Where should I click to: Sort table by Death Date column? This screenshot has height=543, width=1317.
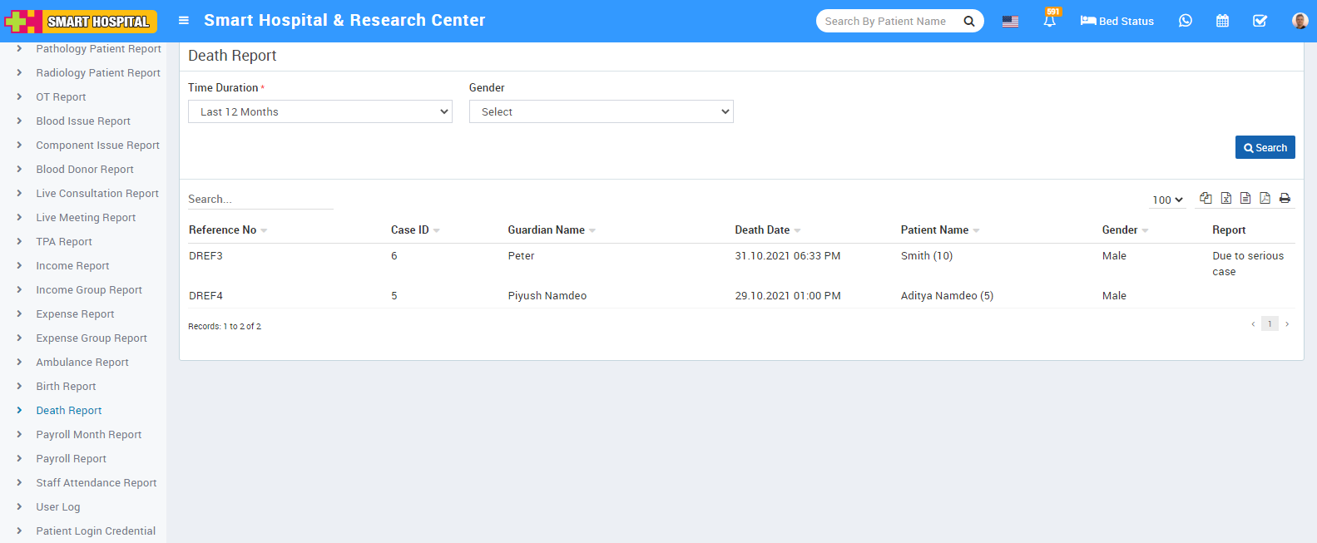762,230
